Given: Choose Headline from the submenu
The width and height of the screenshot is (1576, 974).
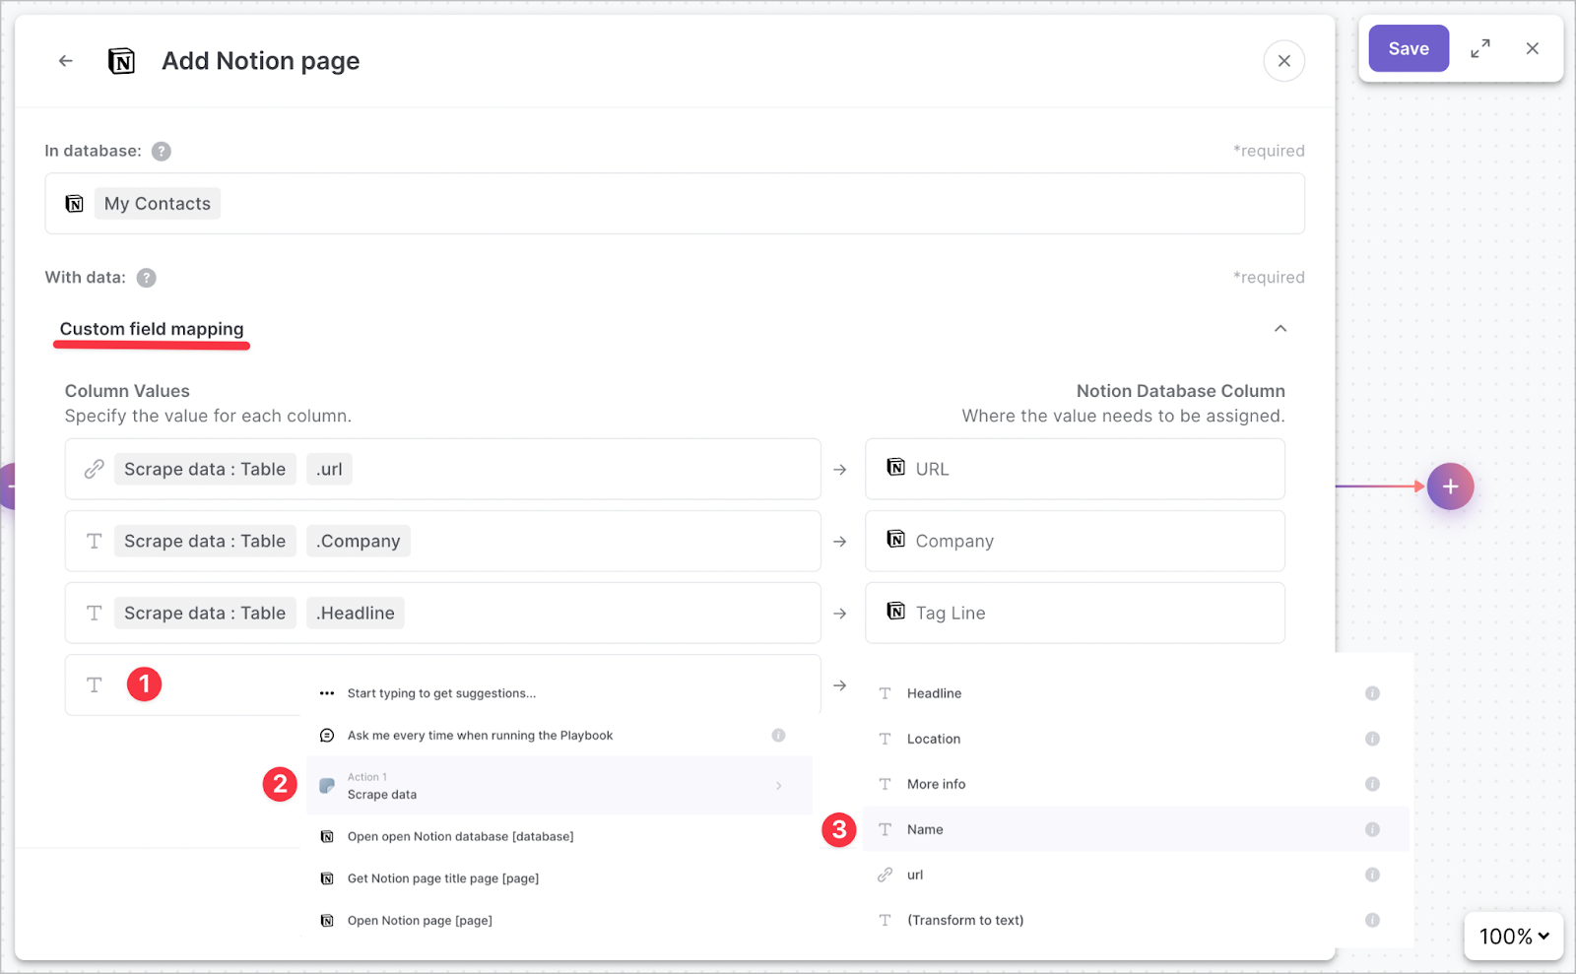Looking at the screenshot, I should coord(1136,694).
